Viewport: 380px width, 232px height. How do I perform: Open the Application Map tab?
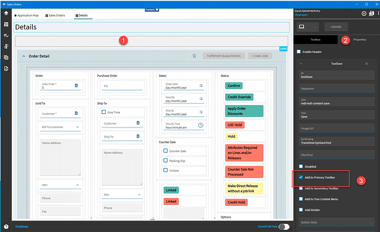coord(26,15)
